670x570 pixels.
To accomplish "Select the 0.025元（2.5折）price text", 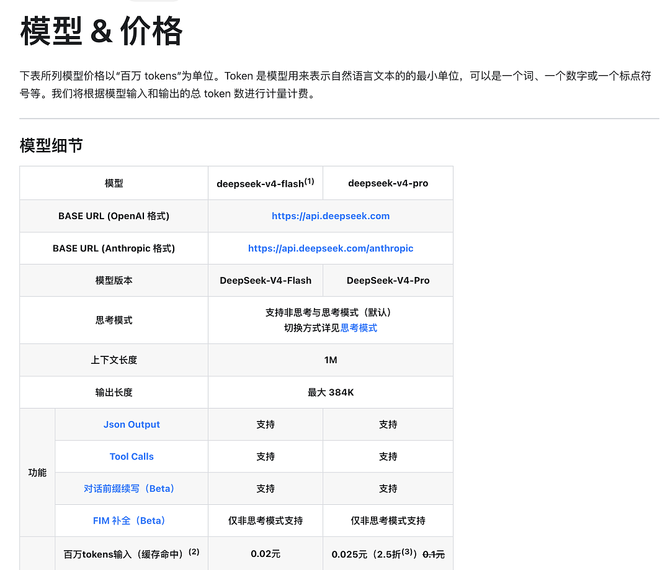I will click(x=374, y=554).
